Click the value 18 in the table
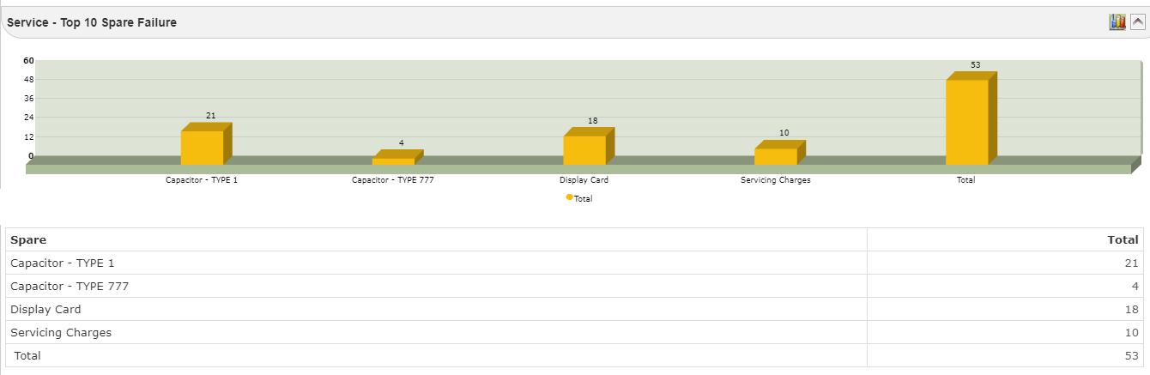 tap(1132, 310)
